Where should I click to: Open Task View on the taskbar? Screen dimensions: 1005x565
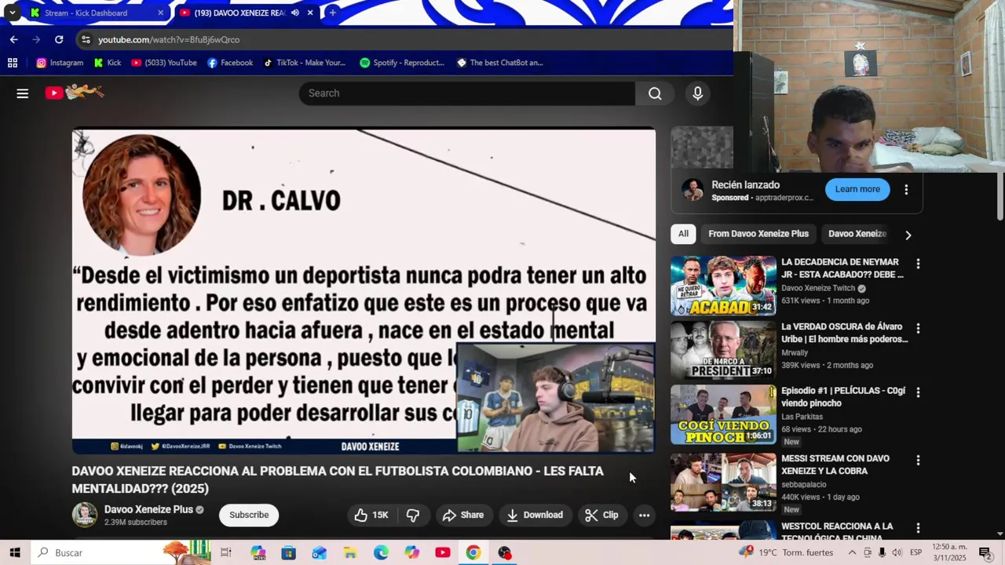coord(225,552)
